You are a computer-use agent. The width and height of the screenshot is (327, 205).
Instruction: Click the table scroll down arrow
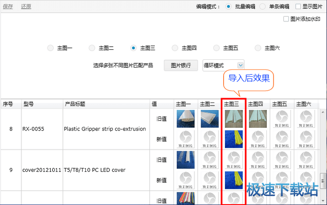[323, 201]
